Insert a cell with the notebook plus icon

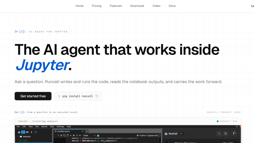point(58,136)
